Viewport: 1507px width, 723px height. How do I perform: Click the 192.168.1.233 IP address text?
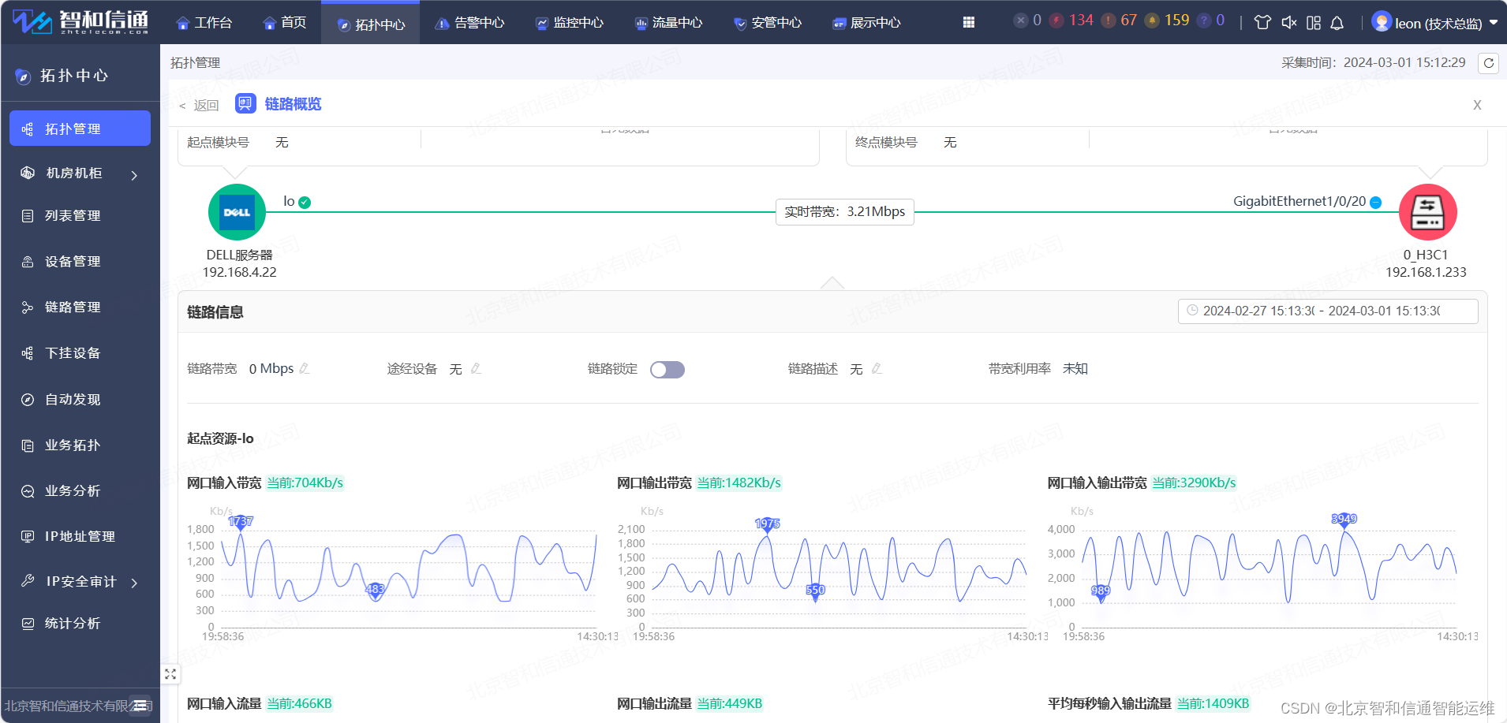coord(1426,272)
